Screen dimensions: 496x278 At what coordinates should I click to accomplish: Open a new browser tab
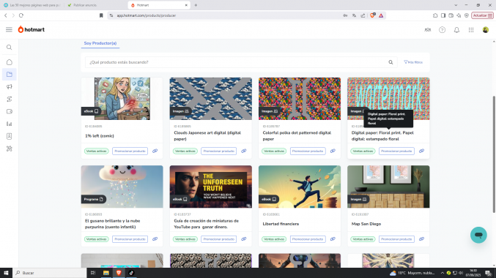point(196,5)
